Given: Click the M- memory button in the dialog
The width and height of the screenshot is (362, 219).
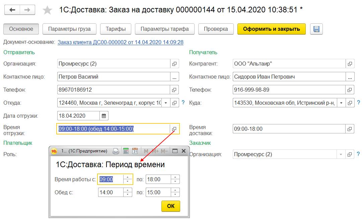Looking at the screenshot, I should 164,151.
